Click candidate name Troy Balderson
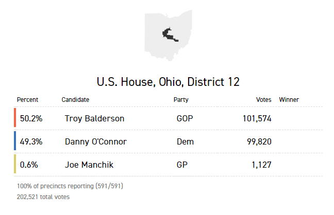The image size is (334, 215). 94,119
